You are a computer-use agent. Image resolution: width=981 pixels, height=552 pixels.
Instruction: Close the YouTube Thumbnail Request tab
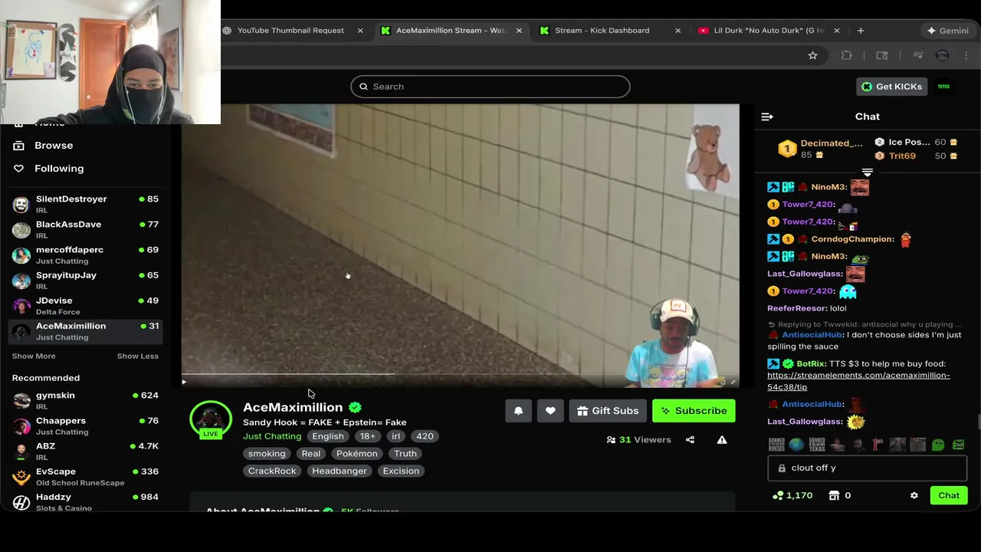360,31
